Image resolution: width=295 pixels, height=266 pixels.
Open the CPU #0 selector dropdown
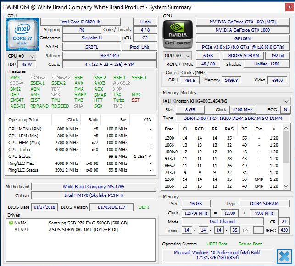pyautogui.click(x=21, y=56)
